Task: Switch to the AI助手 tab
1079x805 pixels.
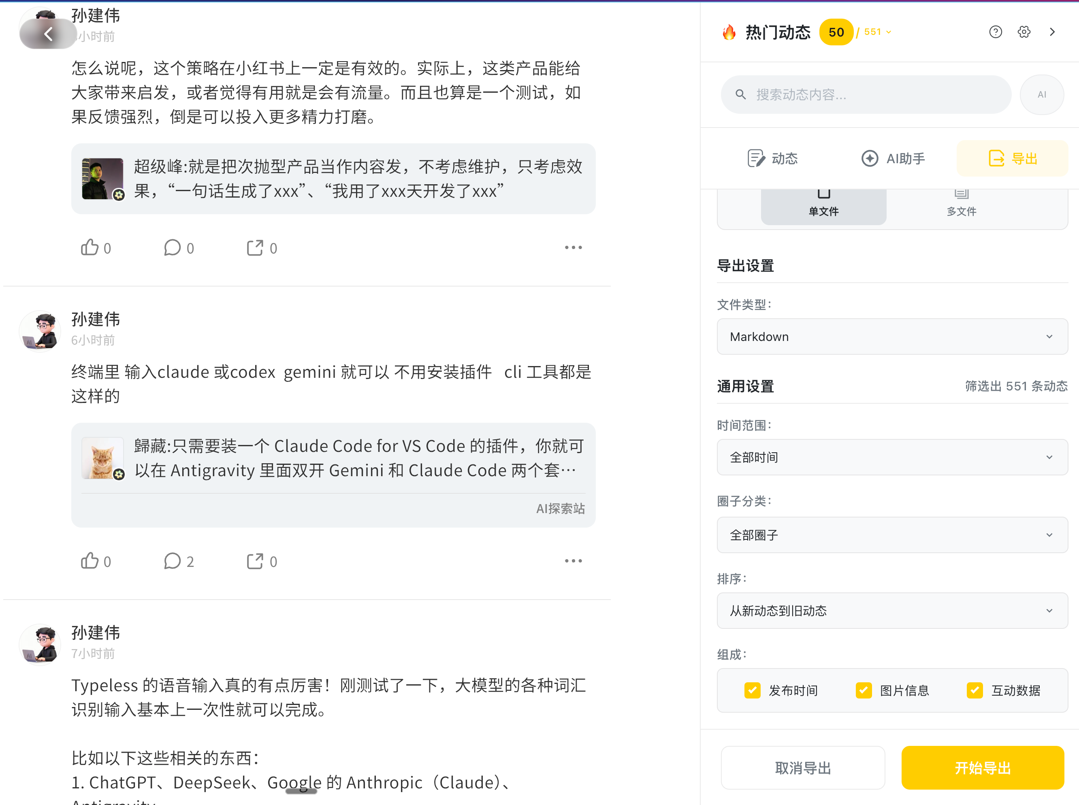Action: click(893, 158)
